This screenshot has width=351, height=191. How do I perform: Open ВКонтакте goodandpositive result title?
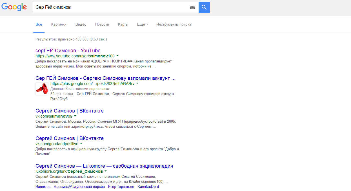(70, 138)
